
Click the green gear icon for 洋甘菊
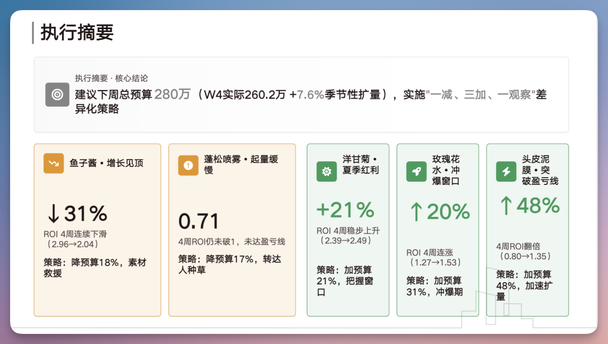[327, 171]
